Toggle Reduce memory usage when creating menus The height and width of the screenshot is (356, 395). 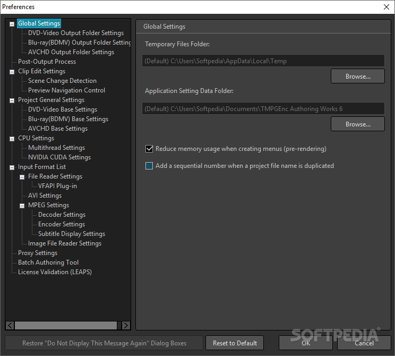[149, 149]
